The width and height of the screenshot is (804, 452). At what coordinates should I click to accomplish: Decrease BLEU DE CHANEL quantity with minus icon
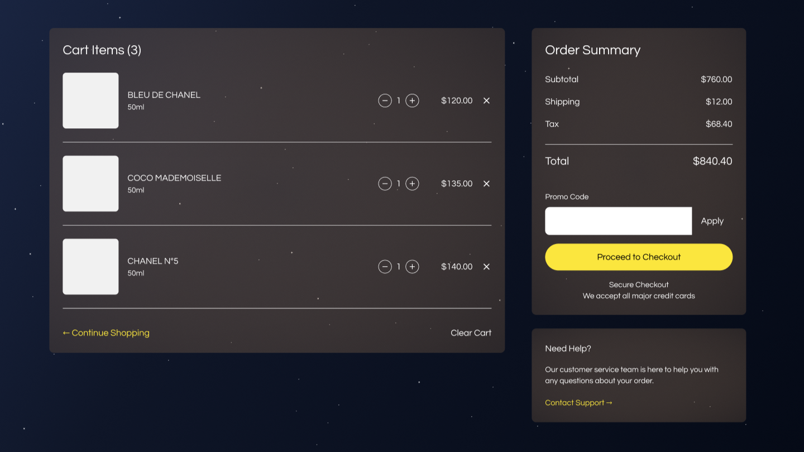tap(385, 100)
